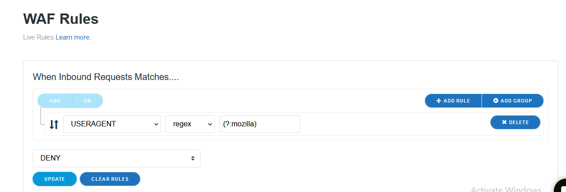Follow the Learn more link

point(72,37)
